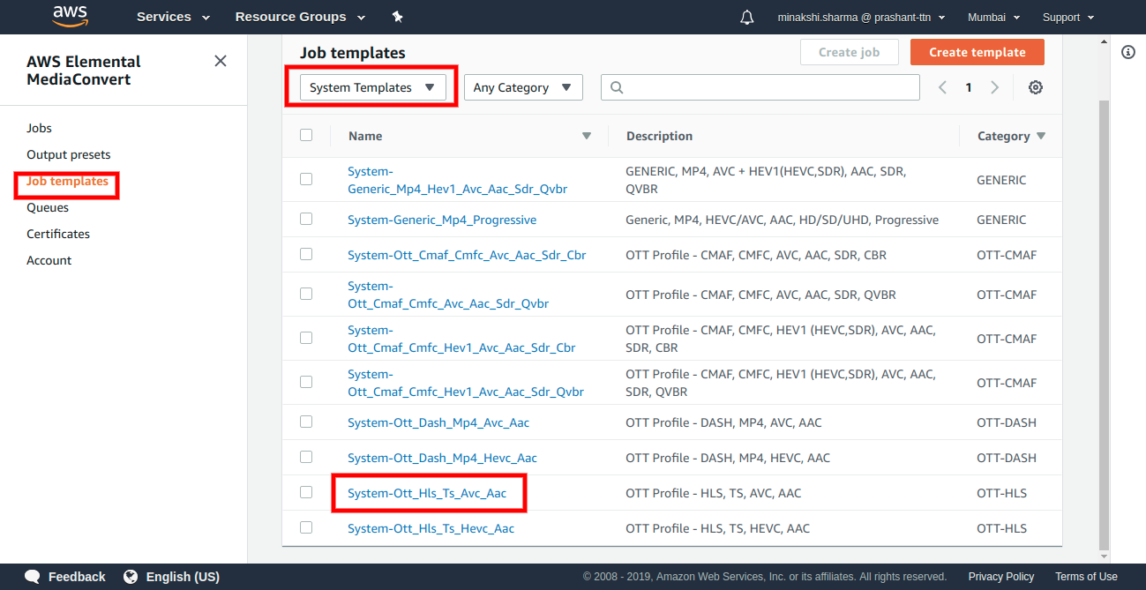Open the notifications bell icon
The width and height of the screenshot is (1146, 590).
point(747,17)
